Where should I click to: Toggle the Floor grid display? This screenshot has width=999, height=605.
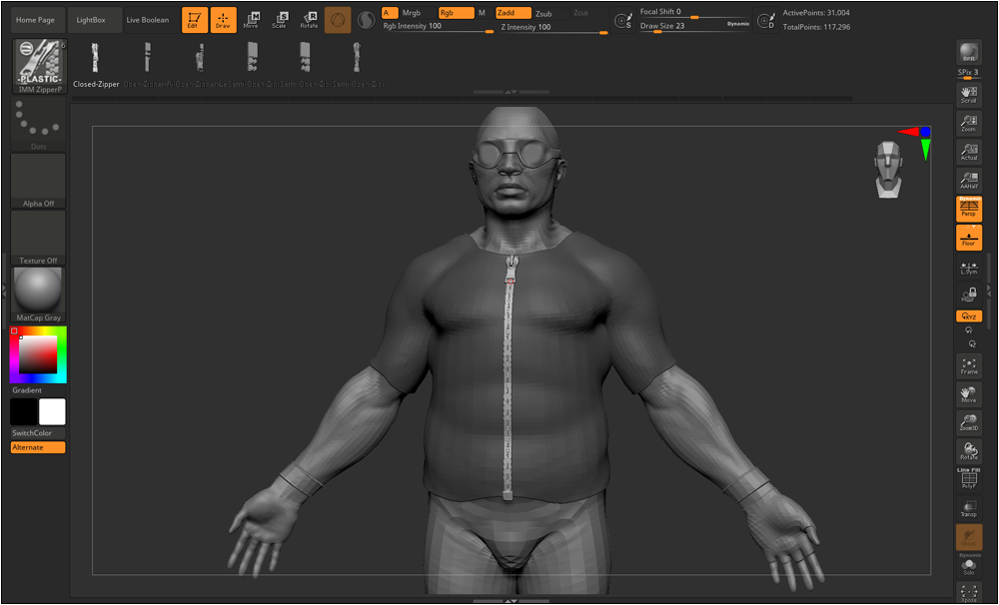point(968,237)
